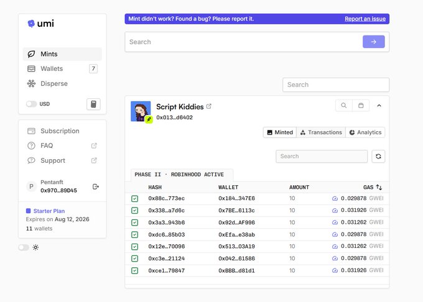
Task: Click wallet 0x7BE…6113c cell
Action: (x=236, y=211)
